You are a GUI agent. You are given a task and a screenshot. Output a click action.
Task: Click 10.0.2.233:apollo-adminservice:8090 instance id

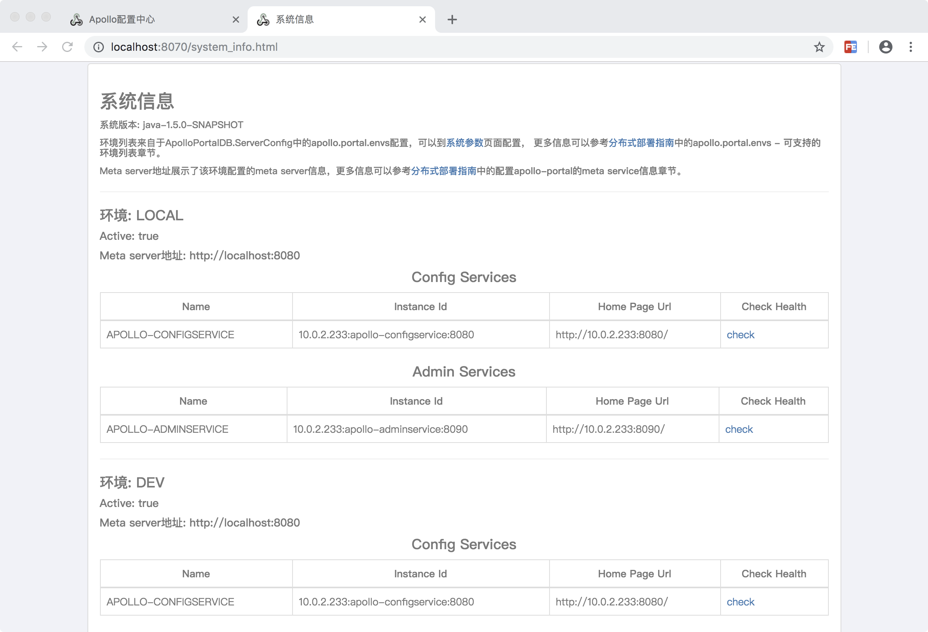(x=380, y=429)
